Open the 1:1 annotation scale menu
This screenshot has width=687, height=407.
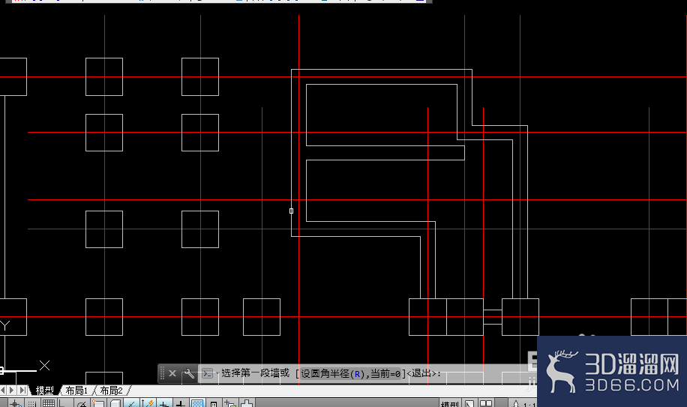point(524,403)
